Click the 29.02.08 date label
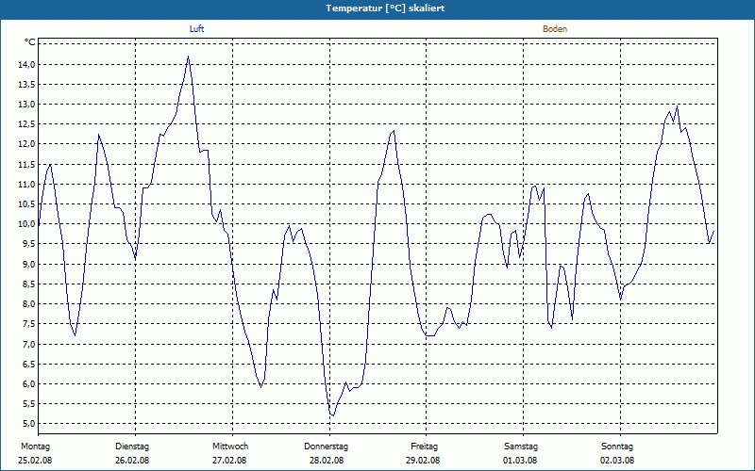Viewport: 755px width, 471px height. click(x=423, y=461)
